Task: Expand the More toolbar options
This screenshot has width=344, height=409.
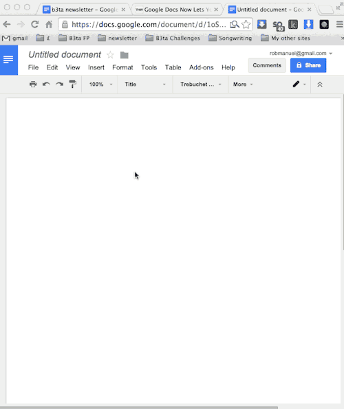Action: click(x=243, y=85)
